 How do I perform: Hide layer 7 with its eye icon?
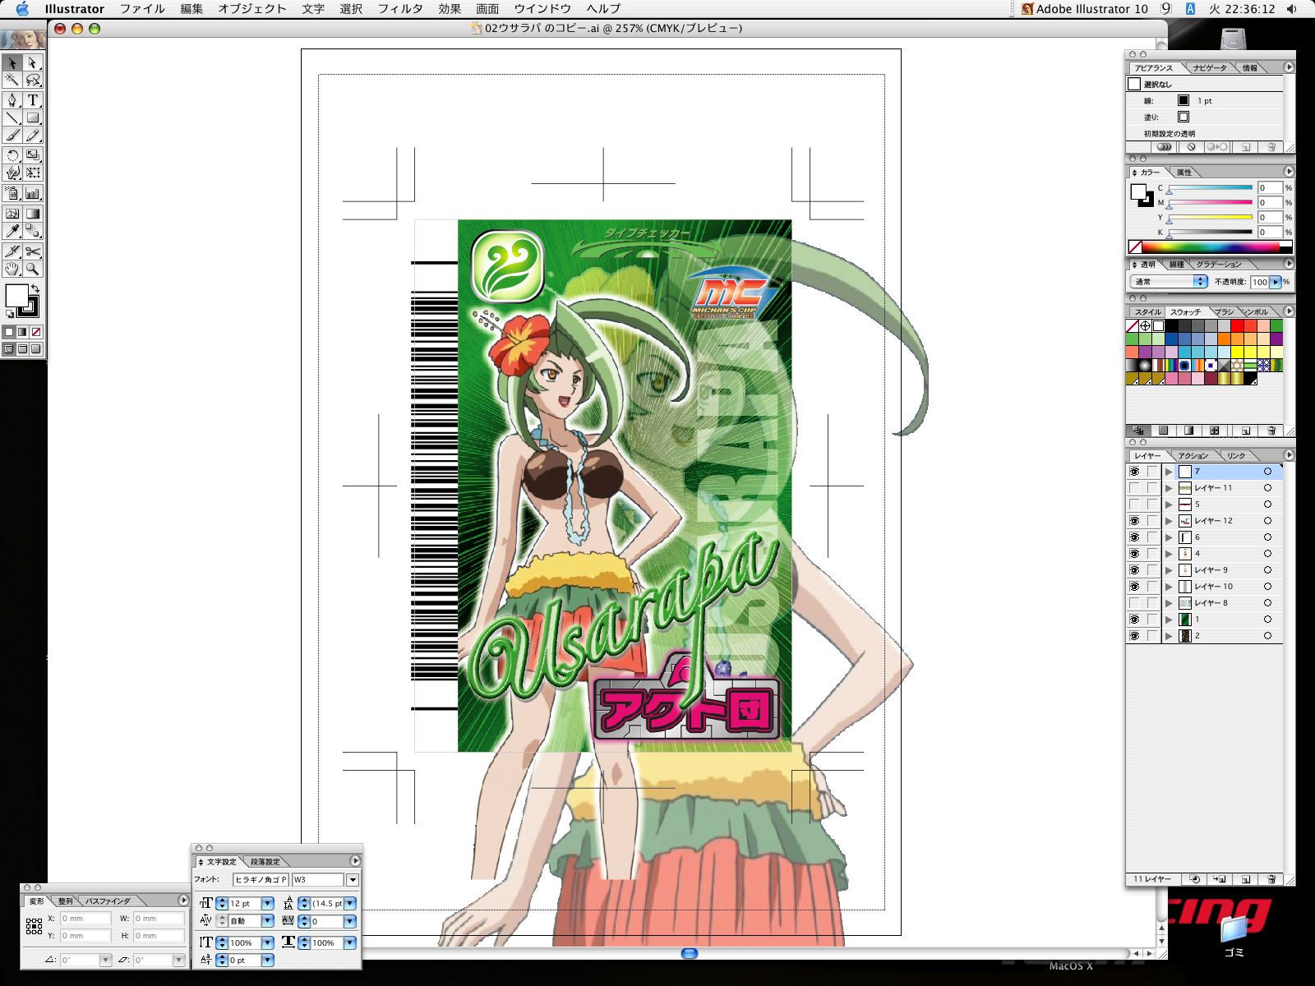point(1134,472)
